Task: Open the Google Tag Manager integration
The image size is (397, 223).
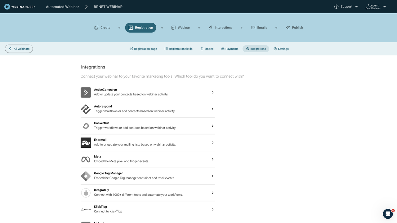Action: 147,176
